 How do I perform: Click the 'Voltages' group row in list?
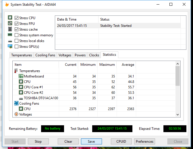(x=26, y=114)
